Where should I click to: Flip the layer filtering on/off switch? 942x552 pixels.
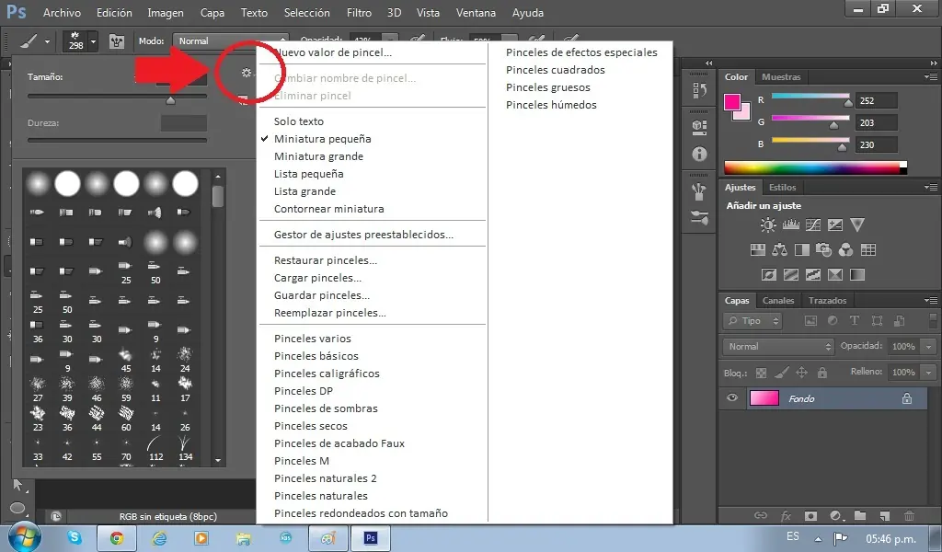pos(932,321)
